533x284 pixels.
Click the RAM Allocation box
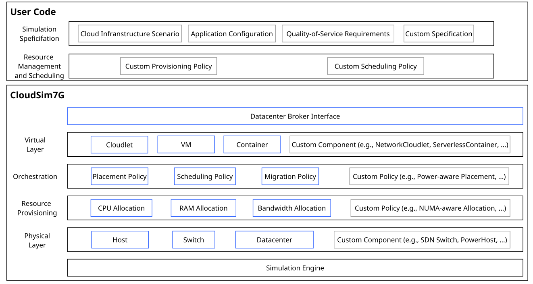click(203, 208)
